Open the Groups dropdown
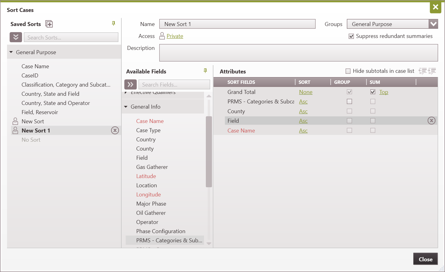 tap(434, 24)
